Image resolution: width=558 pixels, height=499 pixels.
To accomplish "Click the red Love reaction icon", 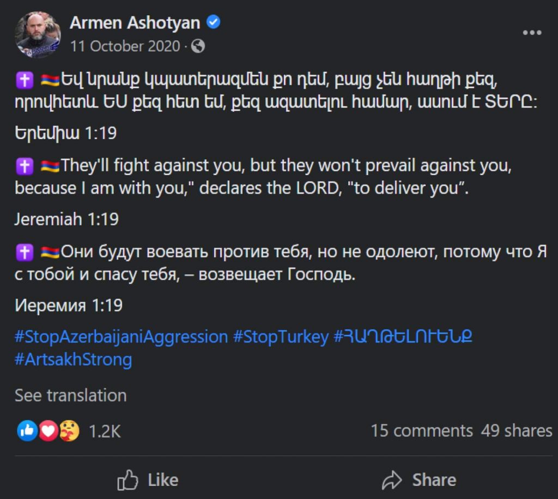I will [x=48, y=431].
